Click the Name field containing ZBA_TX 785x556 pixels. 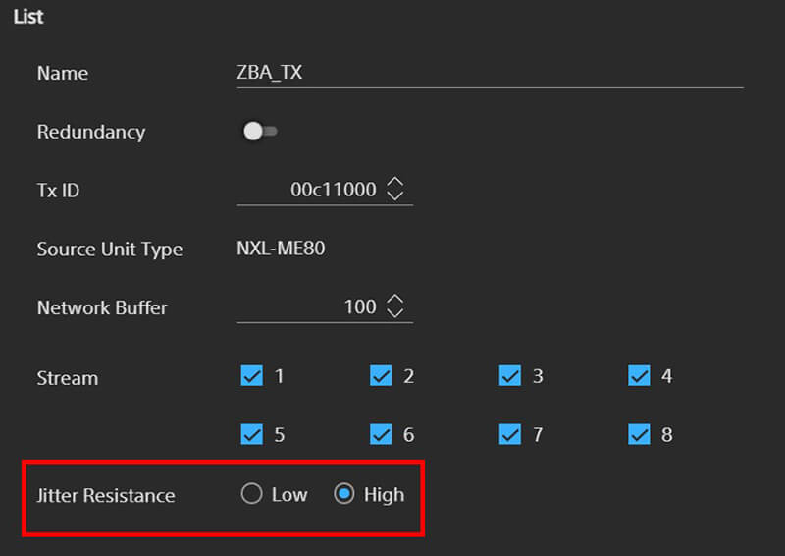[489, 74]
